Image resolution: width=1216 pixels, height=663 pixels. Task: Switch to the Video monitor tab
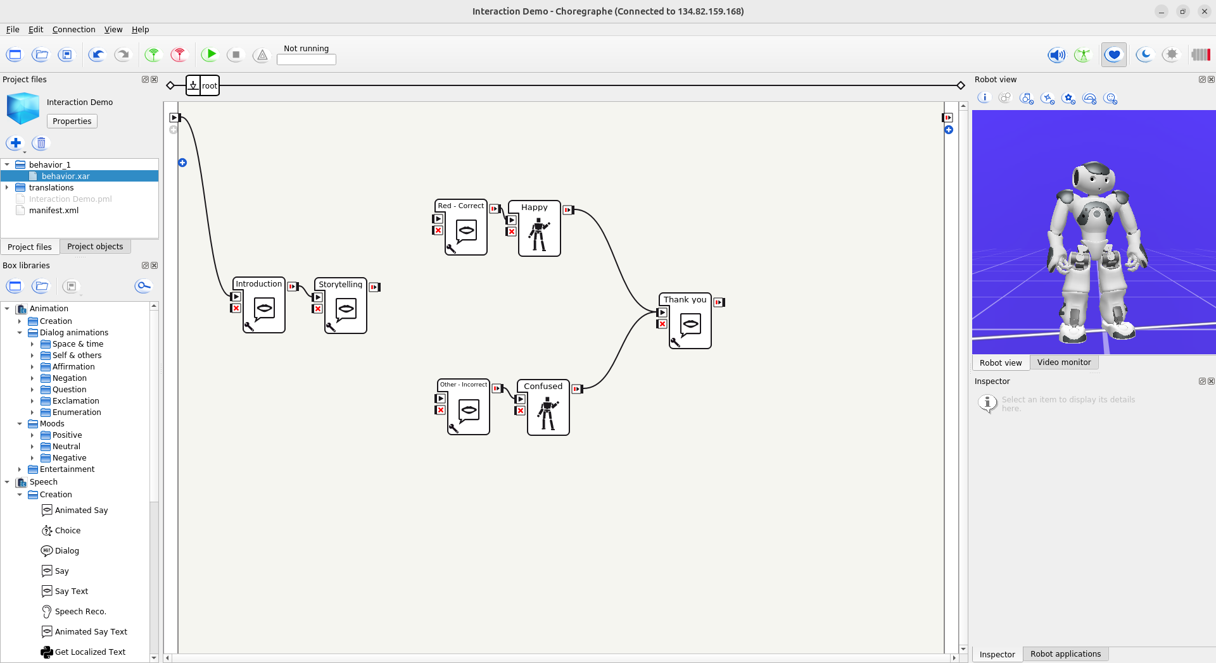pos(1064,362)
